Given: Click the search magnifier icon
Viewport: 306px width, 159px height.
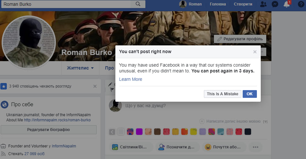Looking at the screenshot, I should tap(138, 4).
